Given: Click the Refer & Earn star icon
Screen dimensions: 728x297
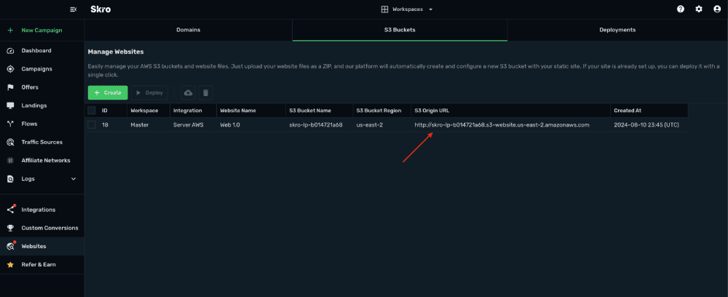Looking at the screenshot, I should point(10,264).
